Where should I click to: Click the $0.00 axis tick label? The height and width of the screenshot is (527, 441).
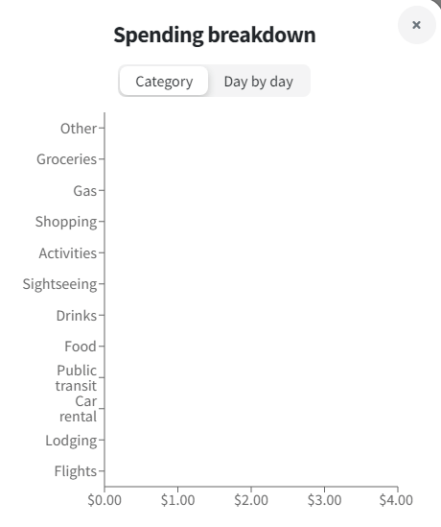pos(104,500)
